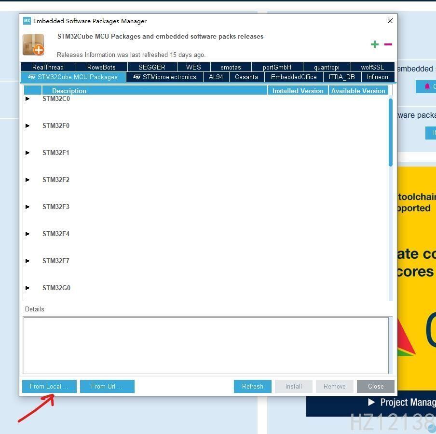Open the RealThread tab

click(x=48, y=67)
